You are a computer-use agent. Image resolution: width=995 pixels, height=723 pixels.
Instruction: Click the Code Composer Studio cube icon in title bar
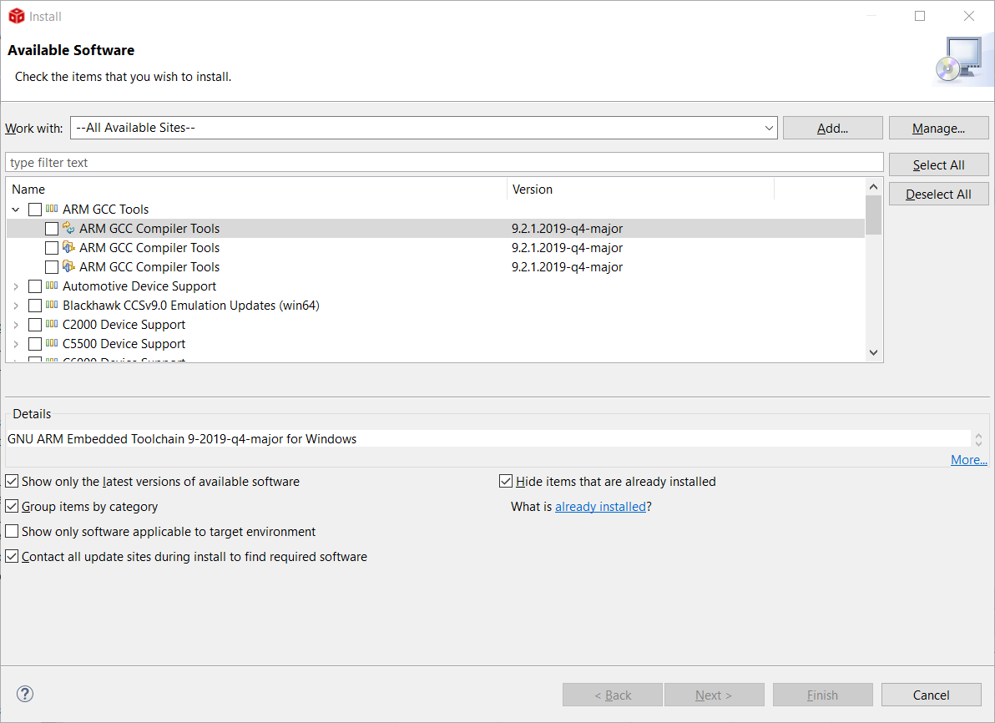coord(17,16)
